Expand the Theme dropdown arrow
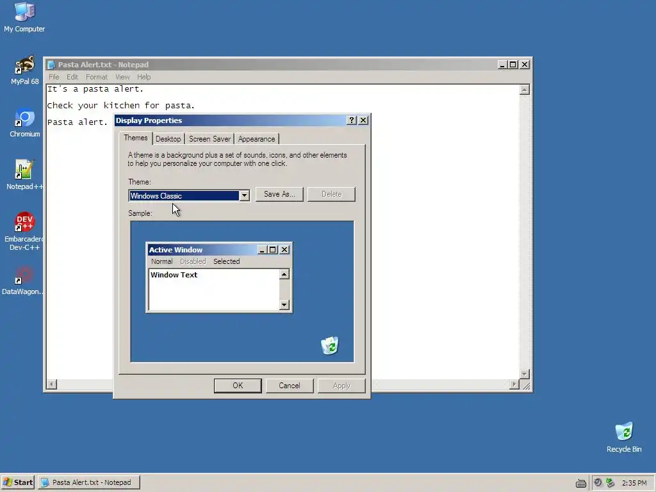 point(244,195)
